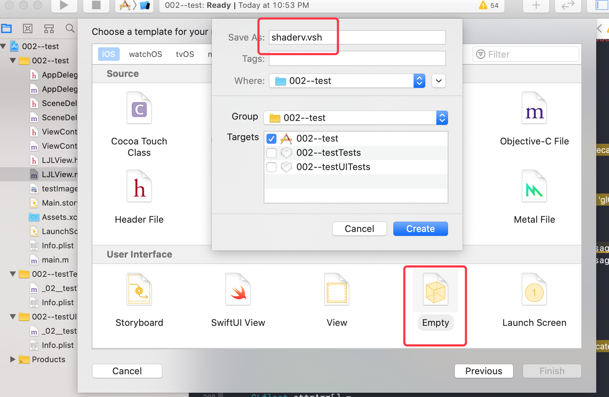Switch to the tvOS platform tab
This screenshot has height=397, width=609.
click(185, 54)
